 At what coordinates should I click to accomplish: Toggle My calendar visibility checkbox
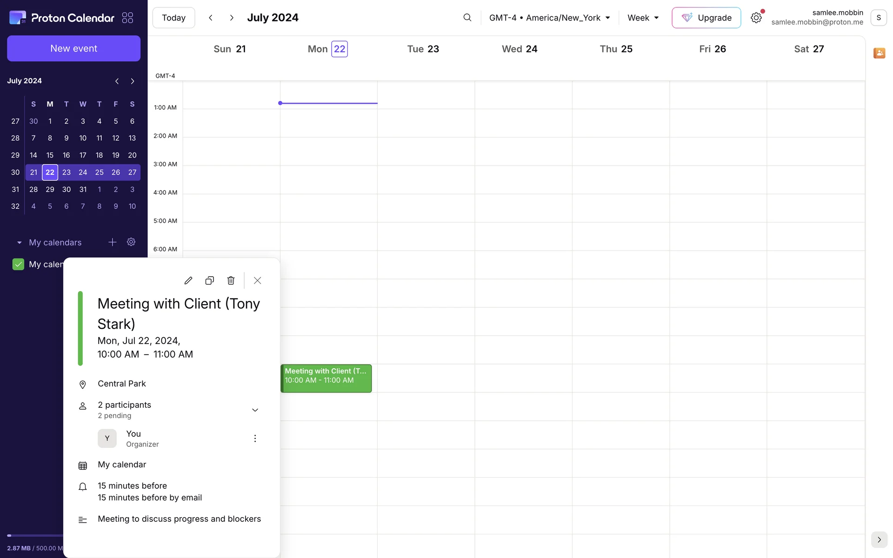click(x=18, y=264)
